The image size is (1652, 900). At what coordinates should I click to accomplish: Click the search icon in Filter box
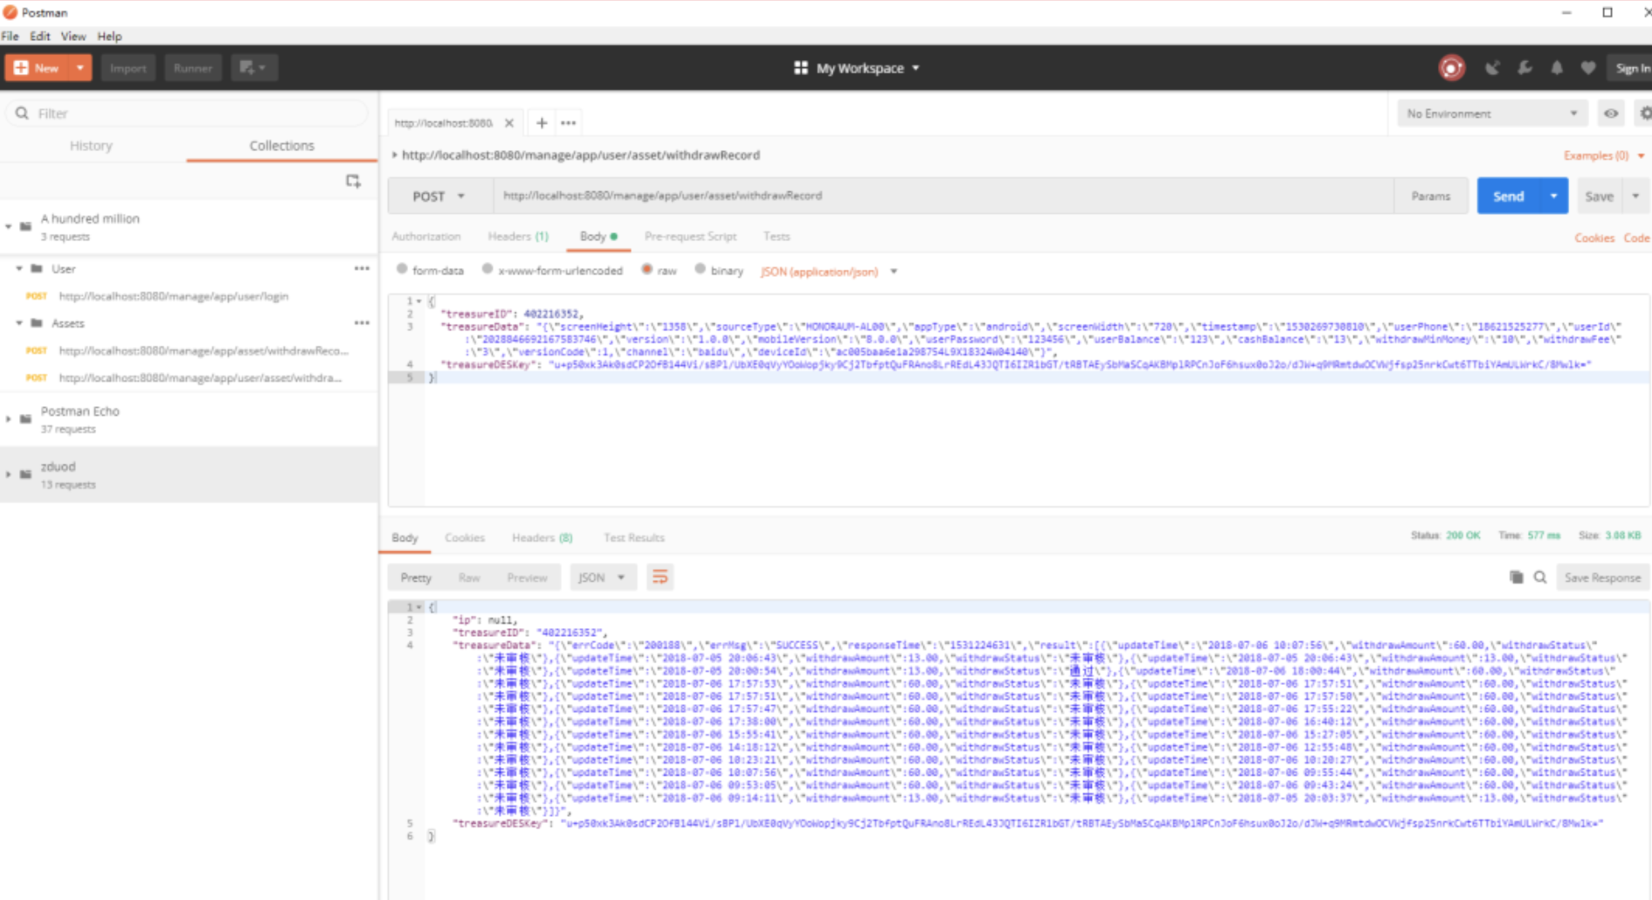[x=22, y=114]
